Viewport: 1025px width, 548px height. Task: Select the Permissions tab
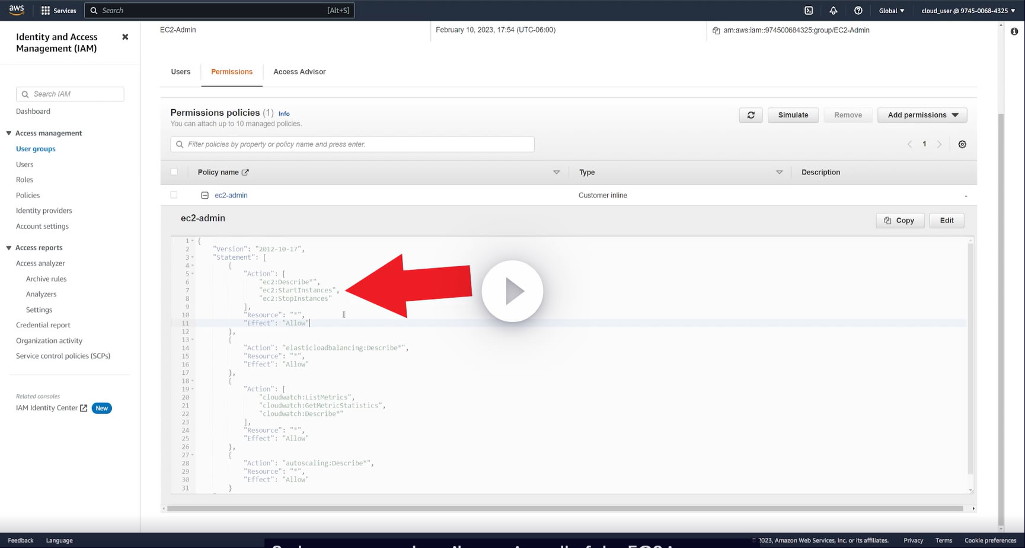point(232,72)
